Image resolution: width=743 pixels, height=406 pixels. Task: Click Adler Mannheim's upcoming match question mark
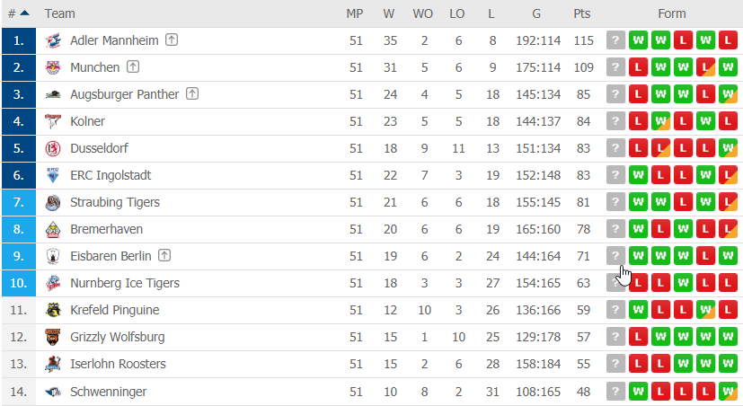click(615, 40)
